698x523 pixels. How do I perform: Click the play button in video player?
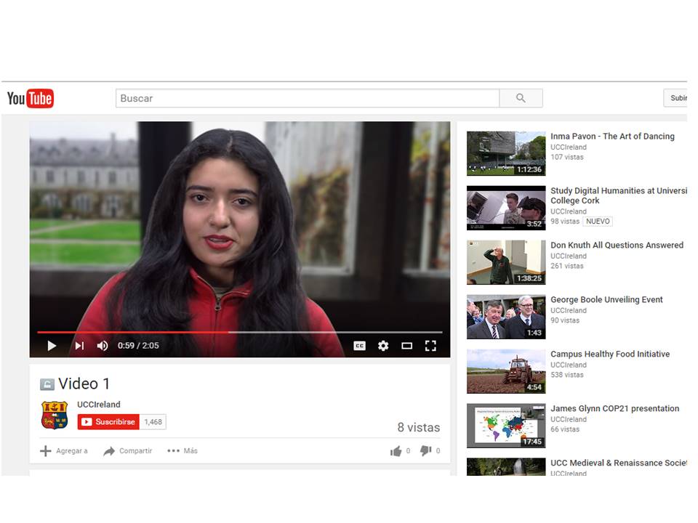pyautogui.click(x=52, y=346)
